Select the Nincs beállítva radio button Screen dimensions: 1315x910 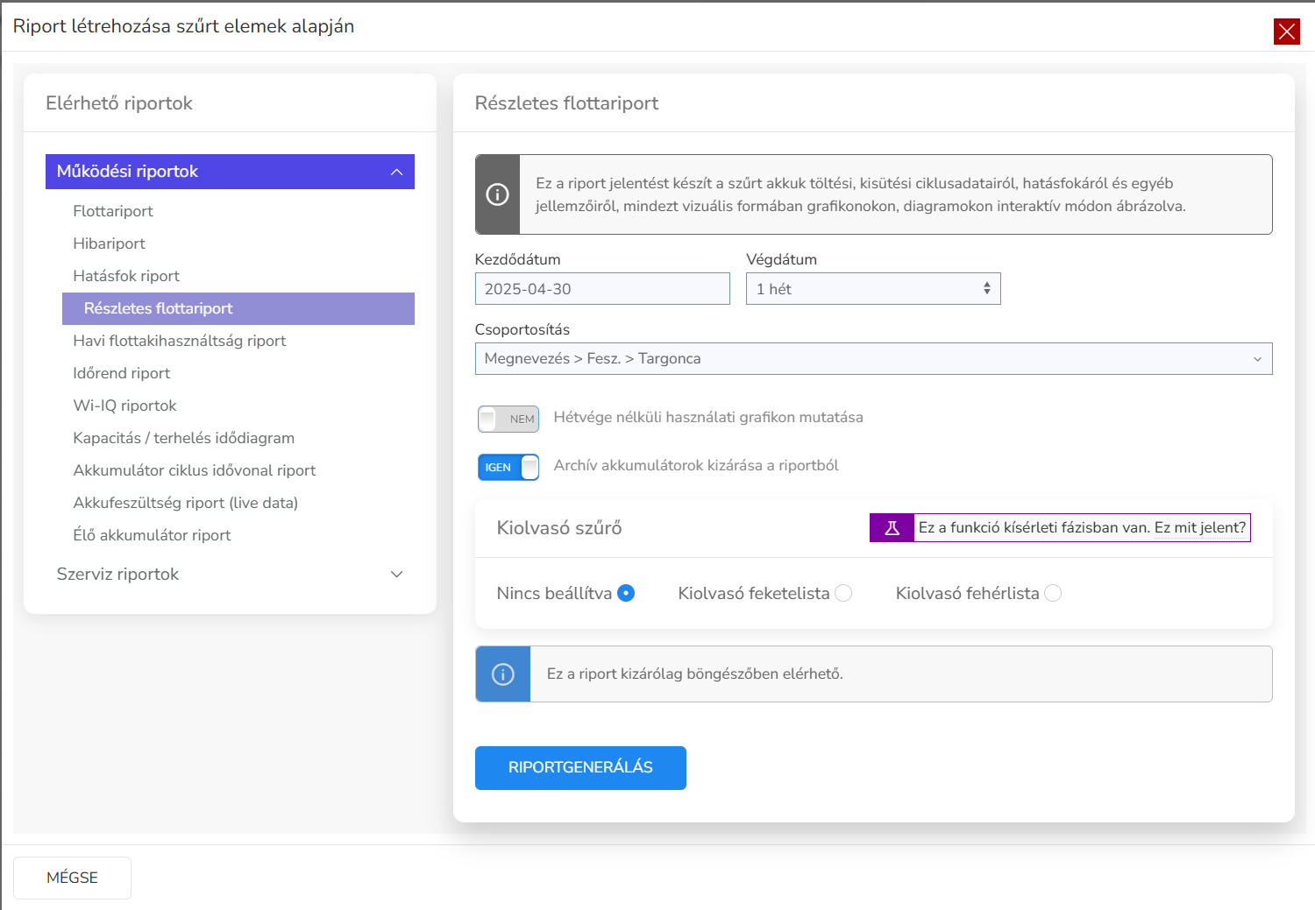coord(625,593)
